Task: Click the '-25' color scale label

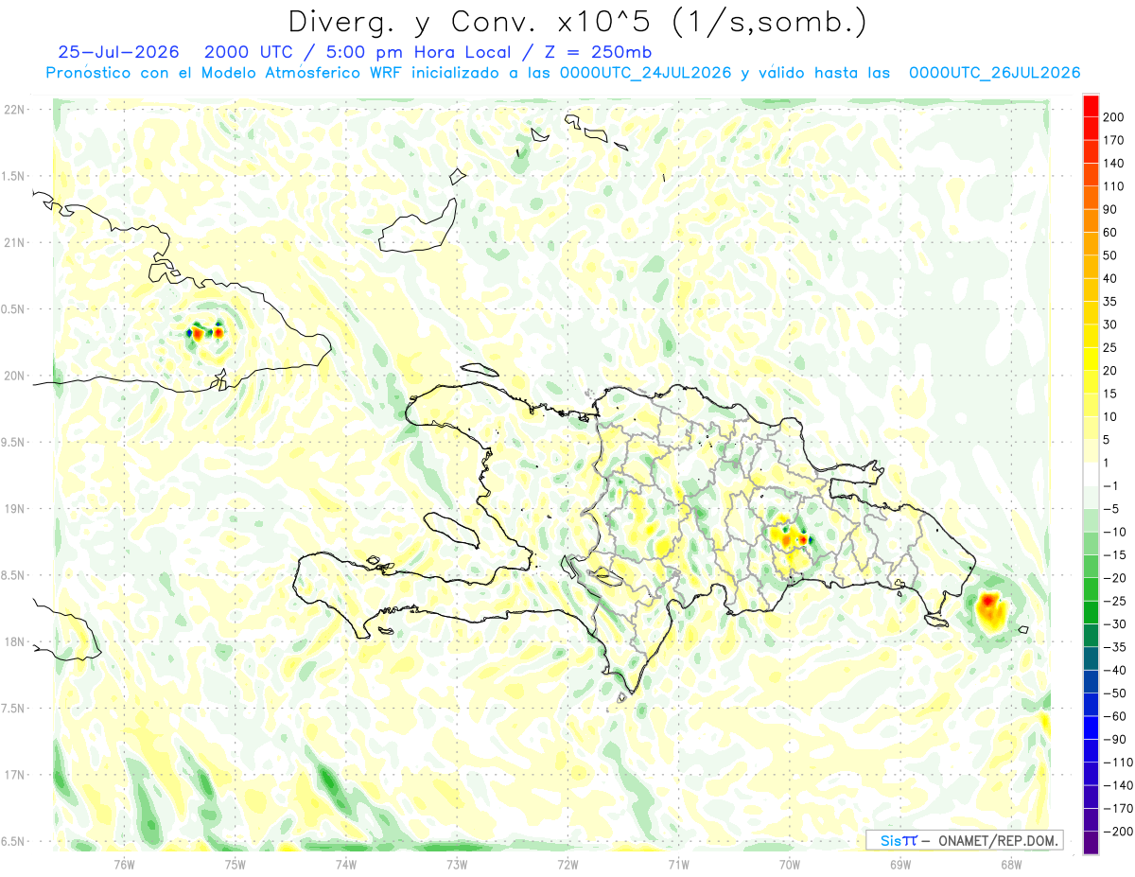Action: pyautogui.click(x=1114, y=602)
